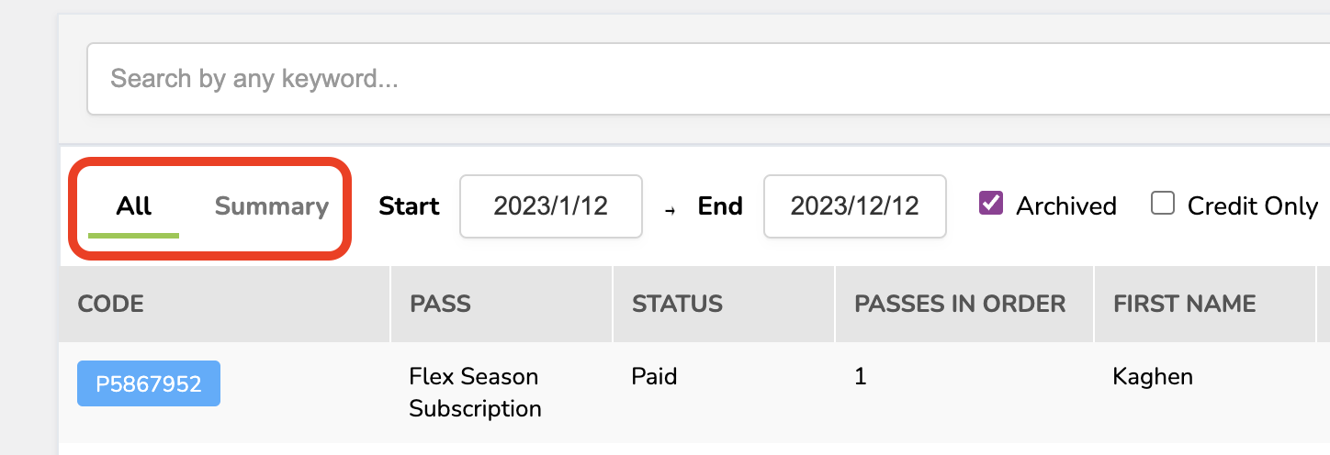Screen dimensions: 1330x455
Task: Click the Start label text
Action: tap(409, 206)
